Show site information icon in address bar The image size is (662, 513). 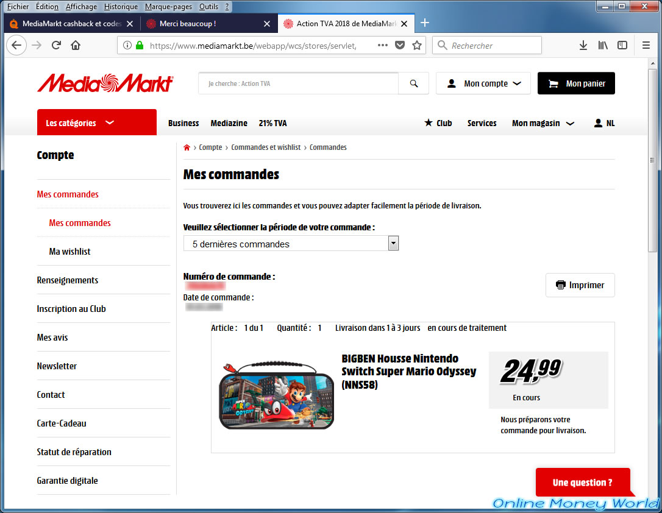pyautogui.click(x=127, y=45)
